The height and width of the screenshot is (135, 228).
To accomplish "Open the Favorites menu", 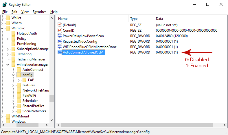I will [x=39, y=12].
